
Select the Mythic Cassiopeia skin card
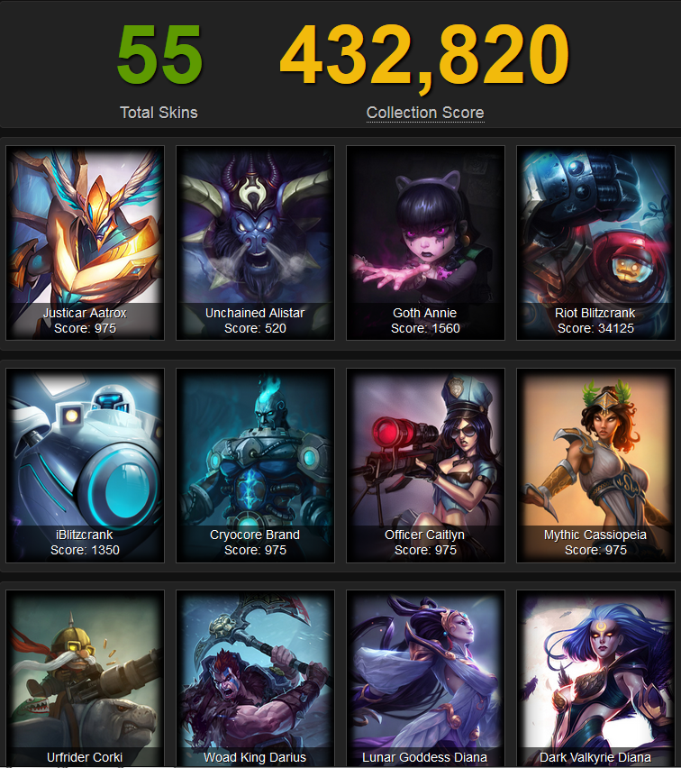[x=595, y=465]
